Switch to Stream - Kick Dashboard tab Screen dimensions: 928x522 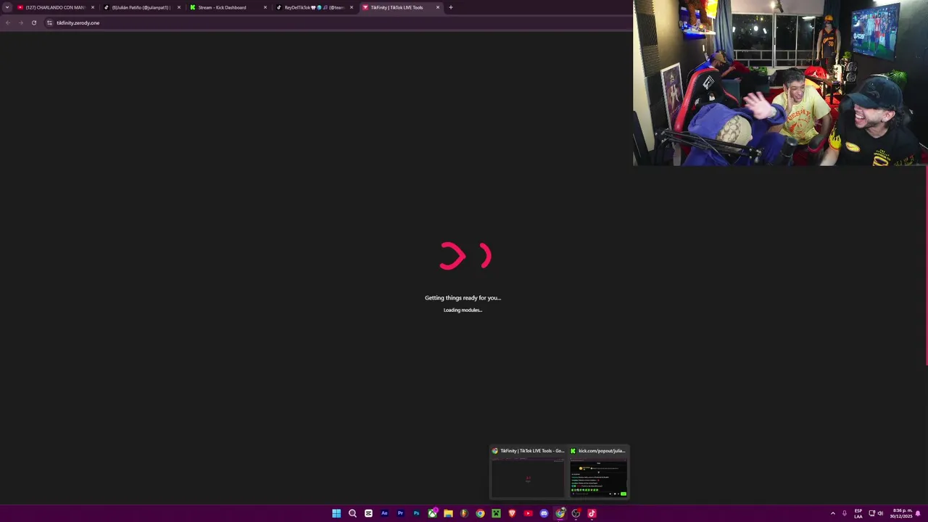(228, 7)
